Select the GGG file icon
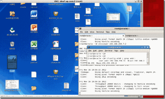 click(77, 16)
